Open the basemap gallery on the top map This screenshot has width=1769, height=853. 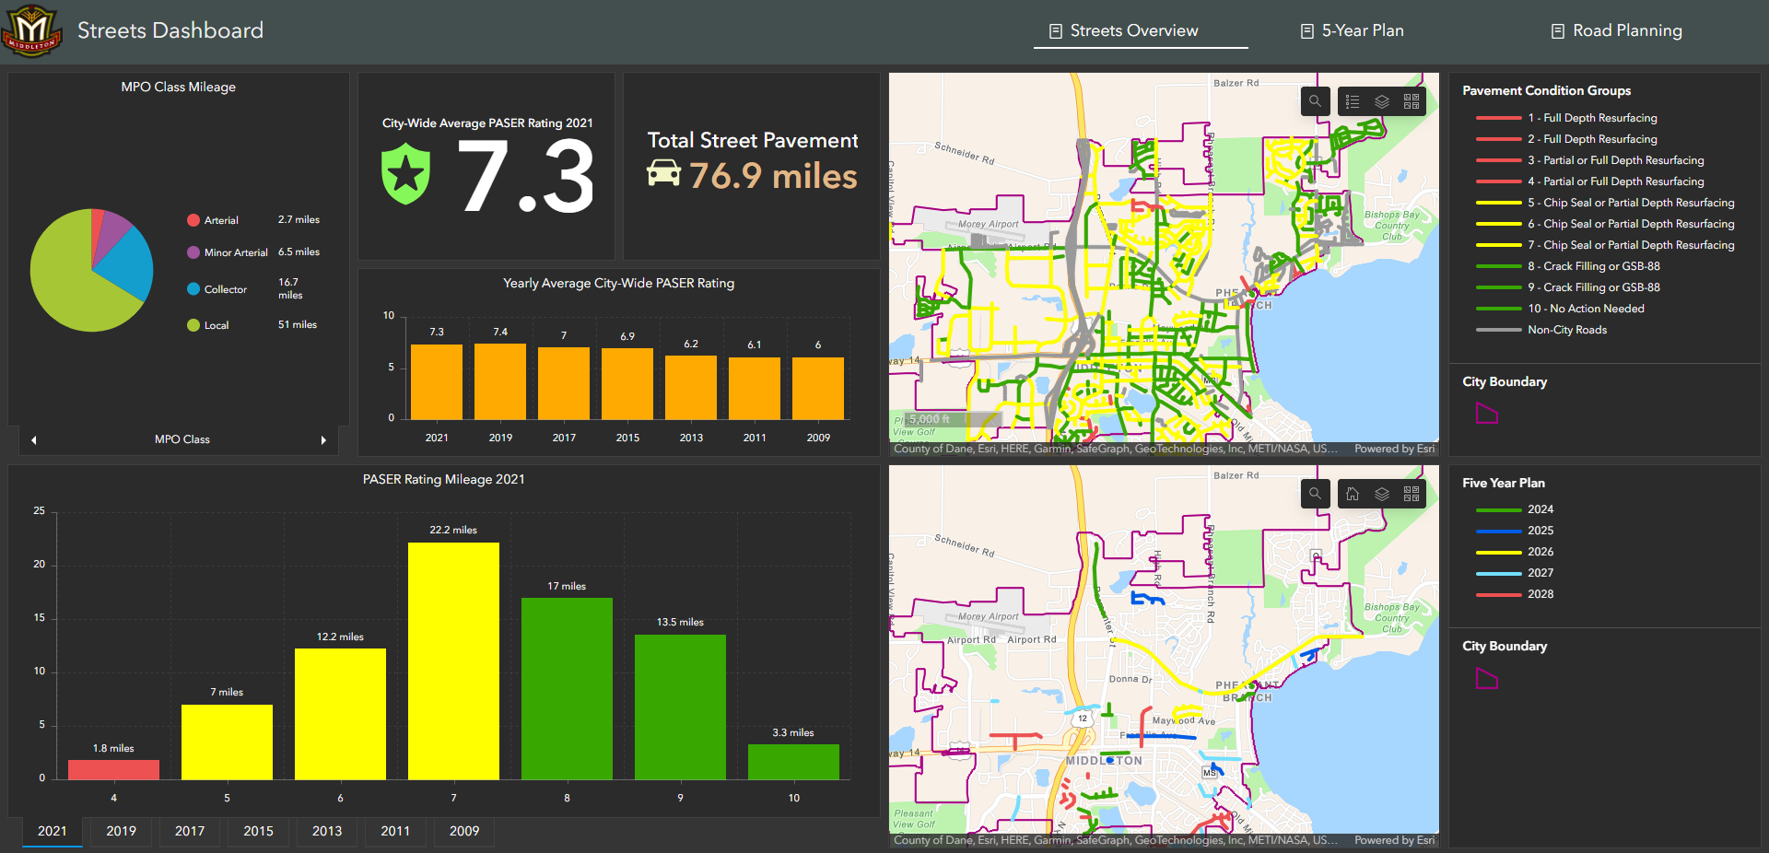point(1411,101)
